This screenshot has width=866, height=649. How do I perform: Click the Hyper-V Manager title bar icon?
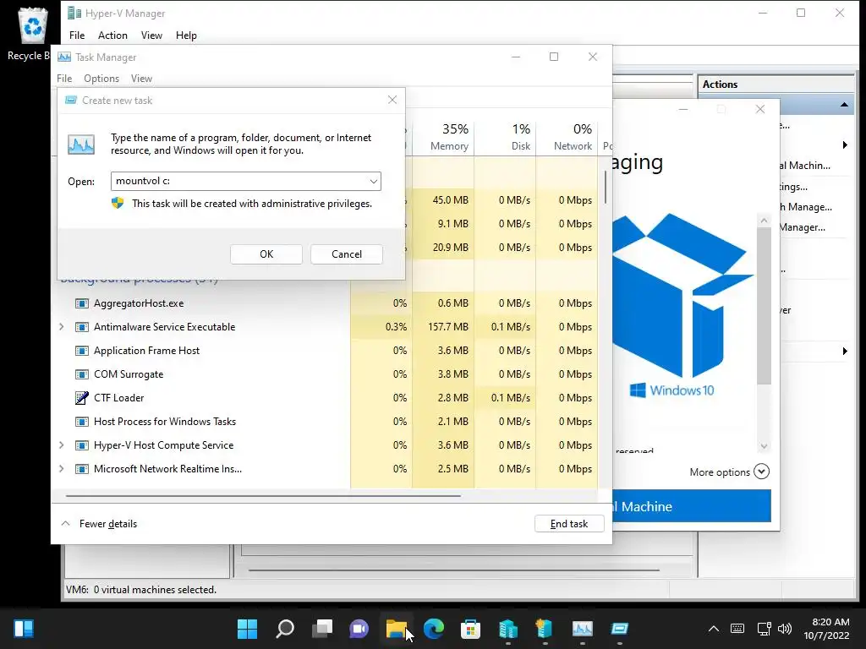tap(74, 13)
